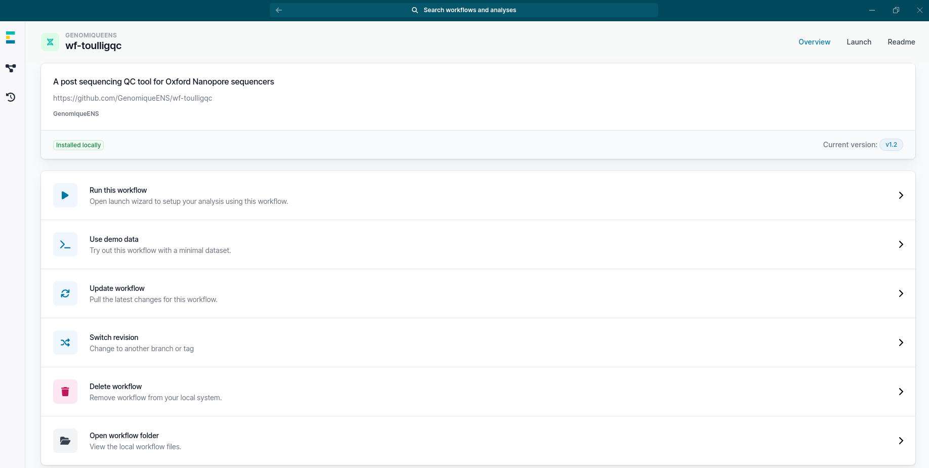
Task: Select the Use demo data option title
Action: point(114,239)
